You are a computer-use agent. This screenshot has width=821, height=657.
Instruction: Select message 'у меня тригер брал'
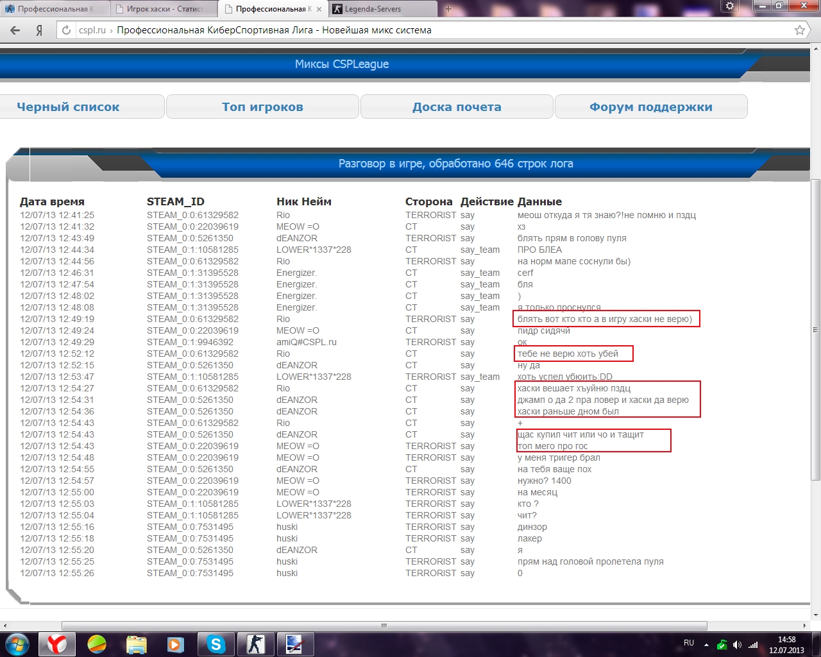(x=559, y=457)
